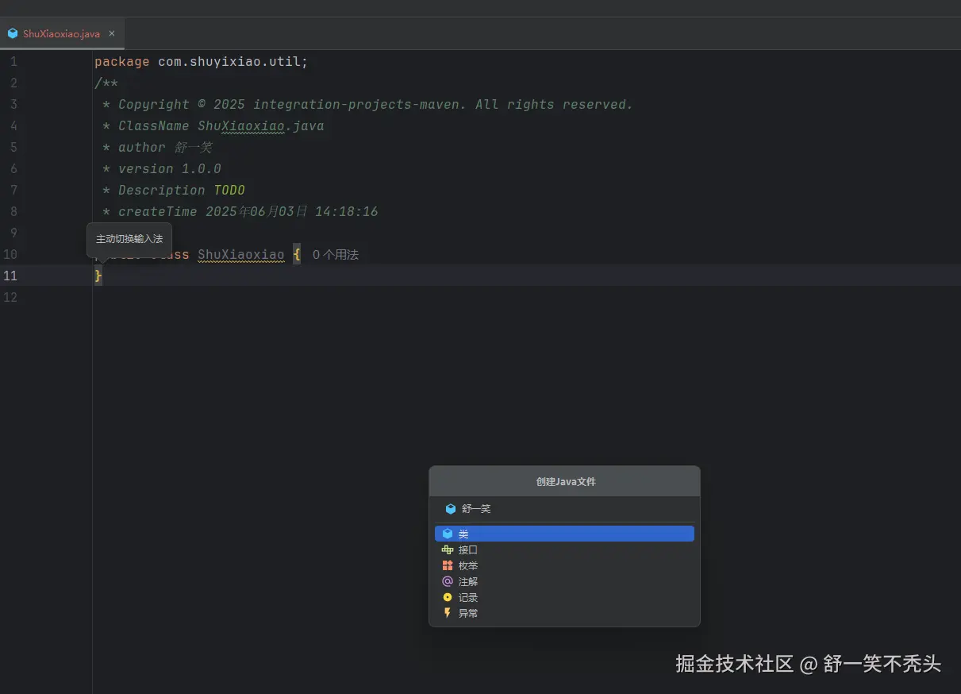Image resolution: width=961 pixels, height=694 pixels.
Task: Close the ShuXiaoxiao.java editor tab
Action: coord(112,33)
